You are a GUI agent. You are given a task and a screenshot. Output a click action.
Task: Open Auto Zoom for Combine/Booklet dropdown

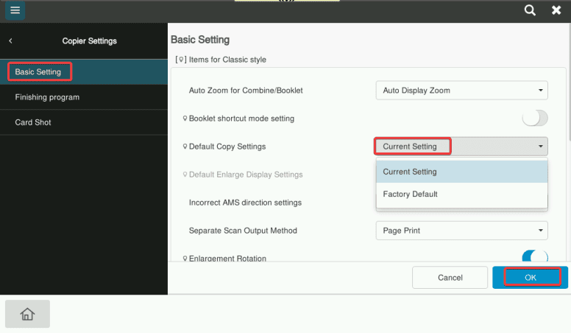pyautogui.click(x=461, y=91)
